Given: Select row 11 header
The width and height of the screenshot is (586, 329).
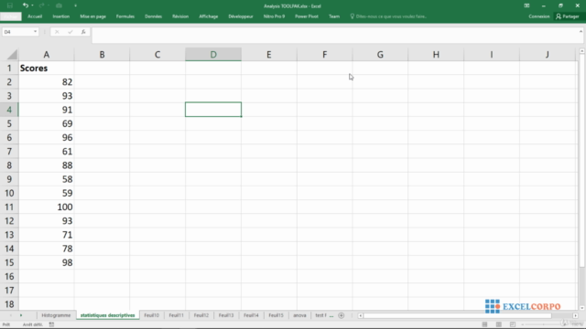Looking at the screenshot, I should 9,207.
